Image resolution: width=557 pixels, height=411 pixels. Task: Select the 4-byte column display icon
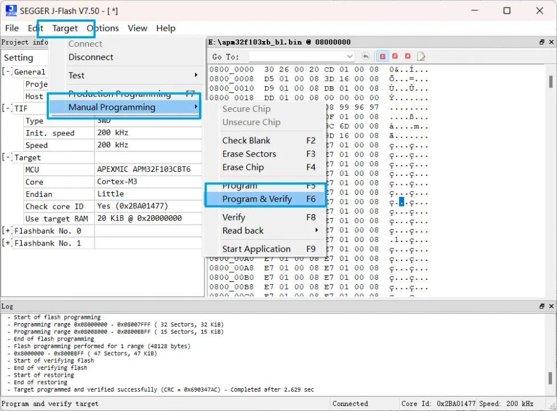pos(407,56)
